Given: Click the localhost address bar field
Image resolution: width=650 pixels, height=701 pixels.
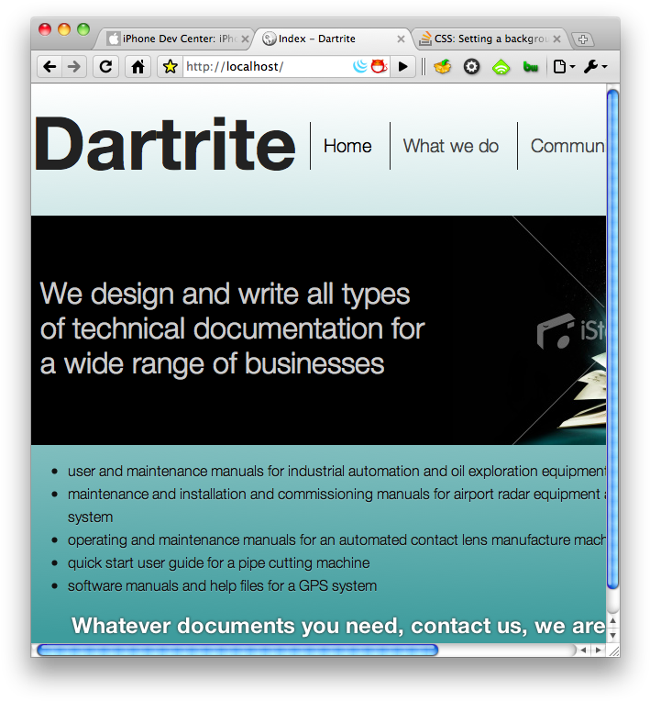Looking at the screenshot, I should [x=266, y=66].
